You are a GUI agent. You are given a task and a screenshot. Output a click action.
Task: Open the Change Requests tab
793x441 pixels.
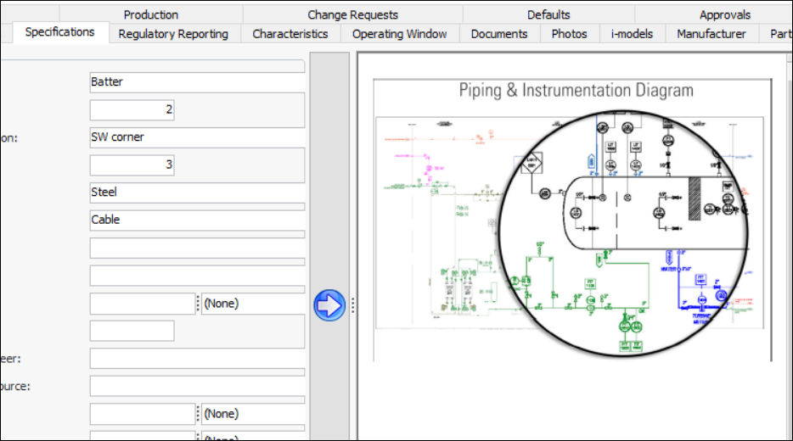[x=352, y=14]
